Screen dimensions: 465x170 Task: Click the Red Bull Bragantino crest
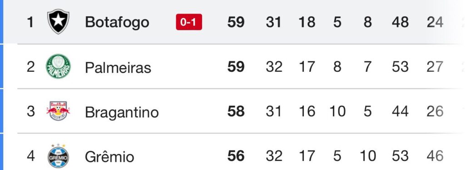[x=58, y=111]
